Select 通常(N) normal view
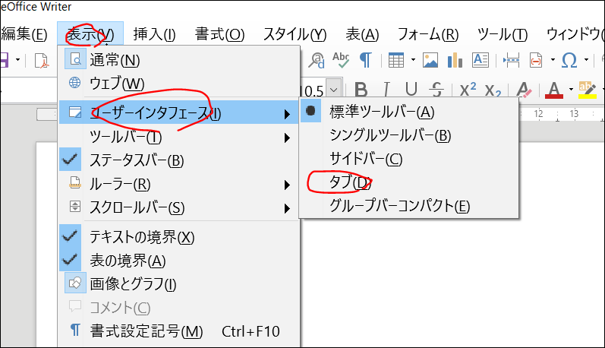Viewport: 605px width, 348px height. (x=179, y=60)
